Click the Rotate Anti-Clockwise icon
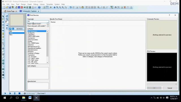Screen dimensions: 181x102 click(x=7, y=19)
